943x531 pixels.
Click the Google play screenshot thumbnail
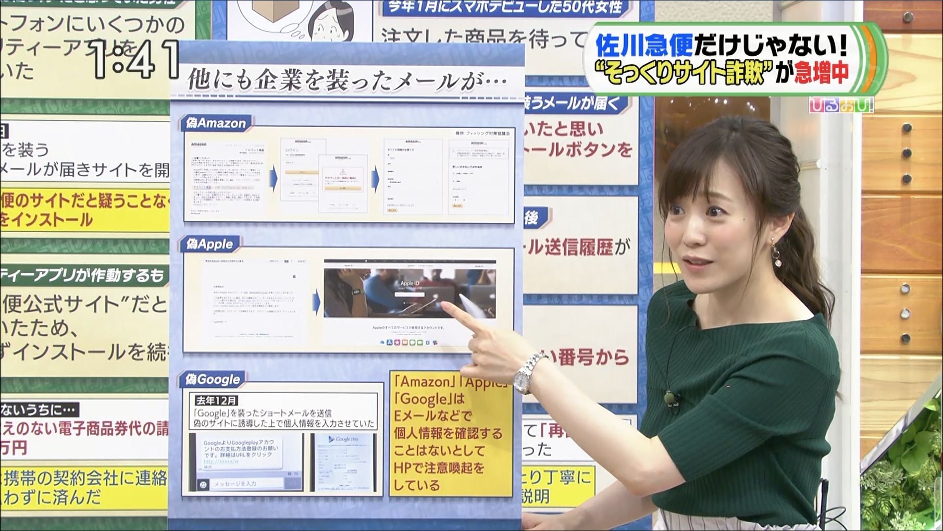click(x=343, y=463)
